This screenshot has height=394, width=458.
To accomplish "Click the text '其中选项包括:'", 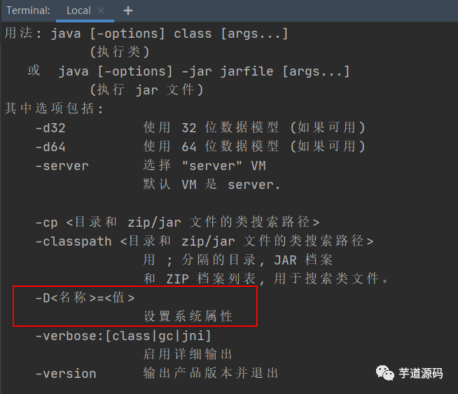I will [x=54, y=108].
